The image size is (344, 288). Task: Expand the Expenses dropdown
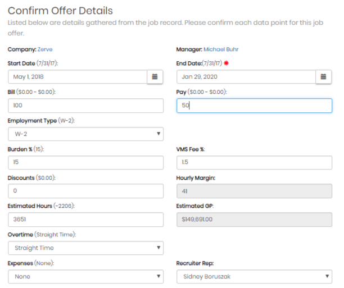pos(85,277)
